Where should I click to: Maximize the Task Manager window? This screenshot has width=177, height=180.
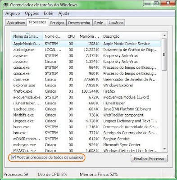tap(156, 3)
